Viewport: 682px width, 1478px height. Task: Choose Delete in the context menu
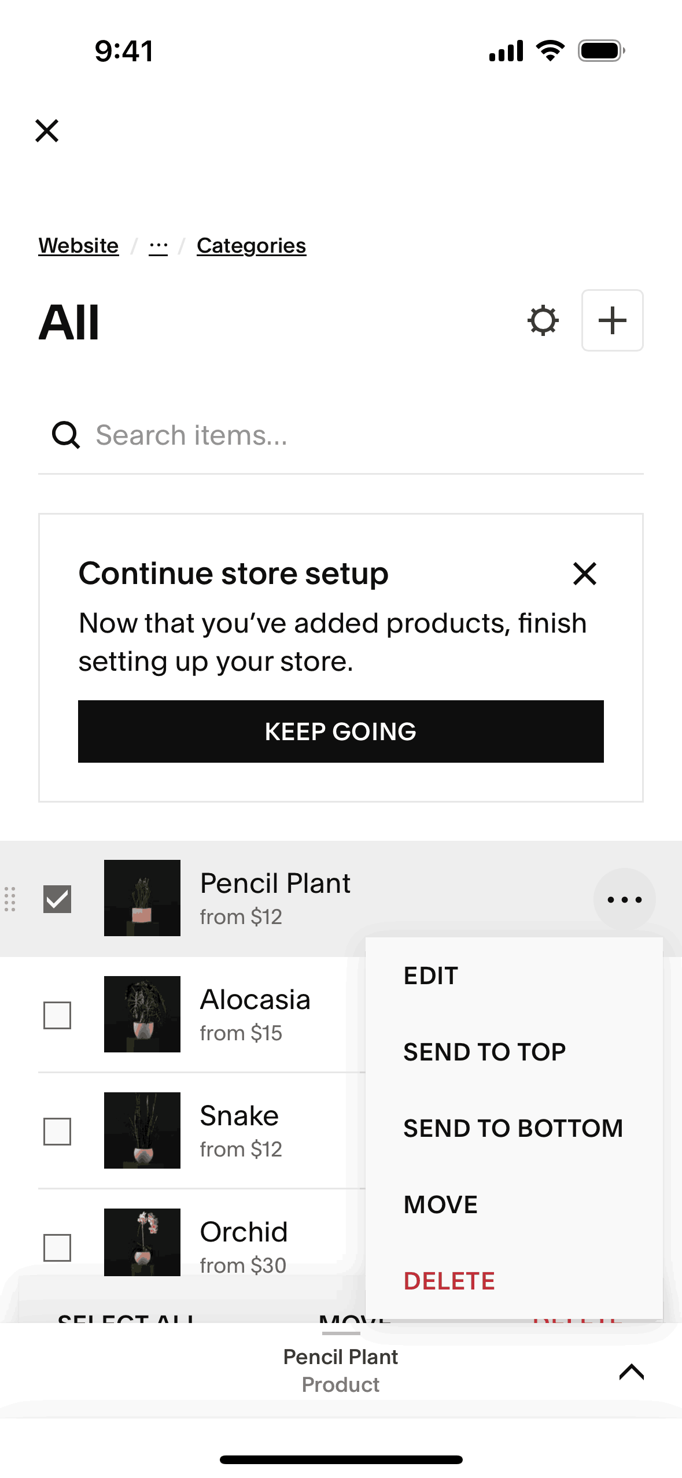(x=449, y=1281)
